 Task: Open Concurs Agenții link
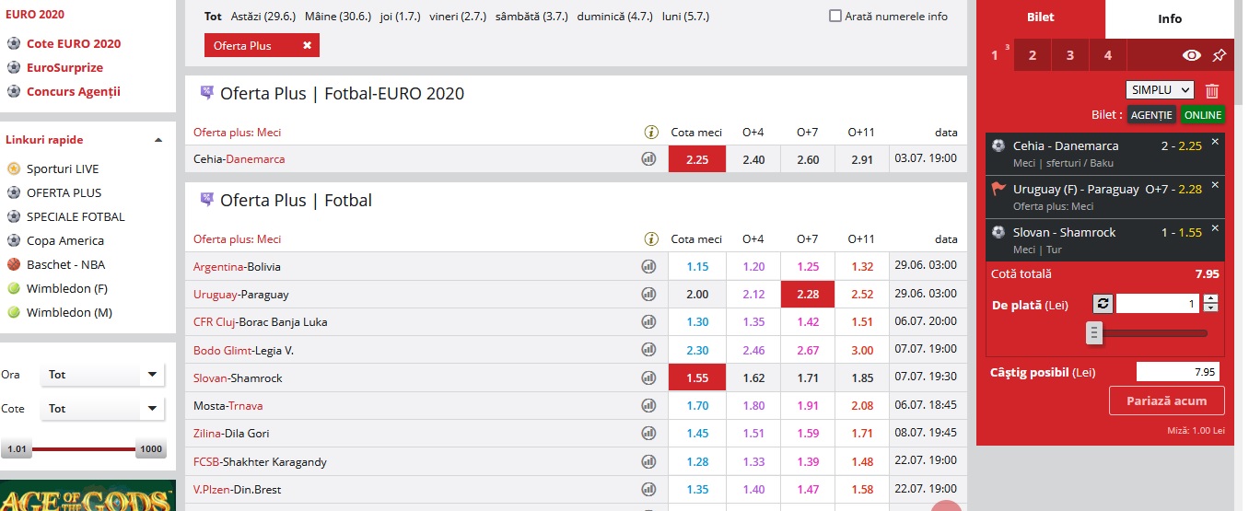[74, 91]
